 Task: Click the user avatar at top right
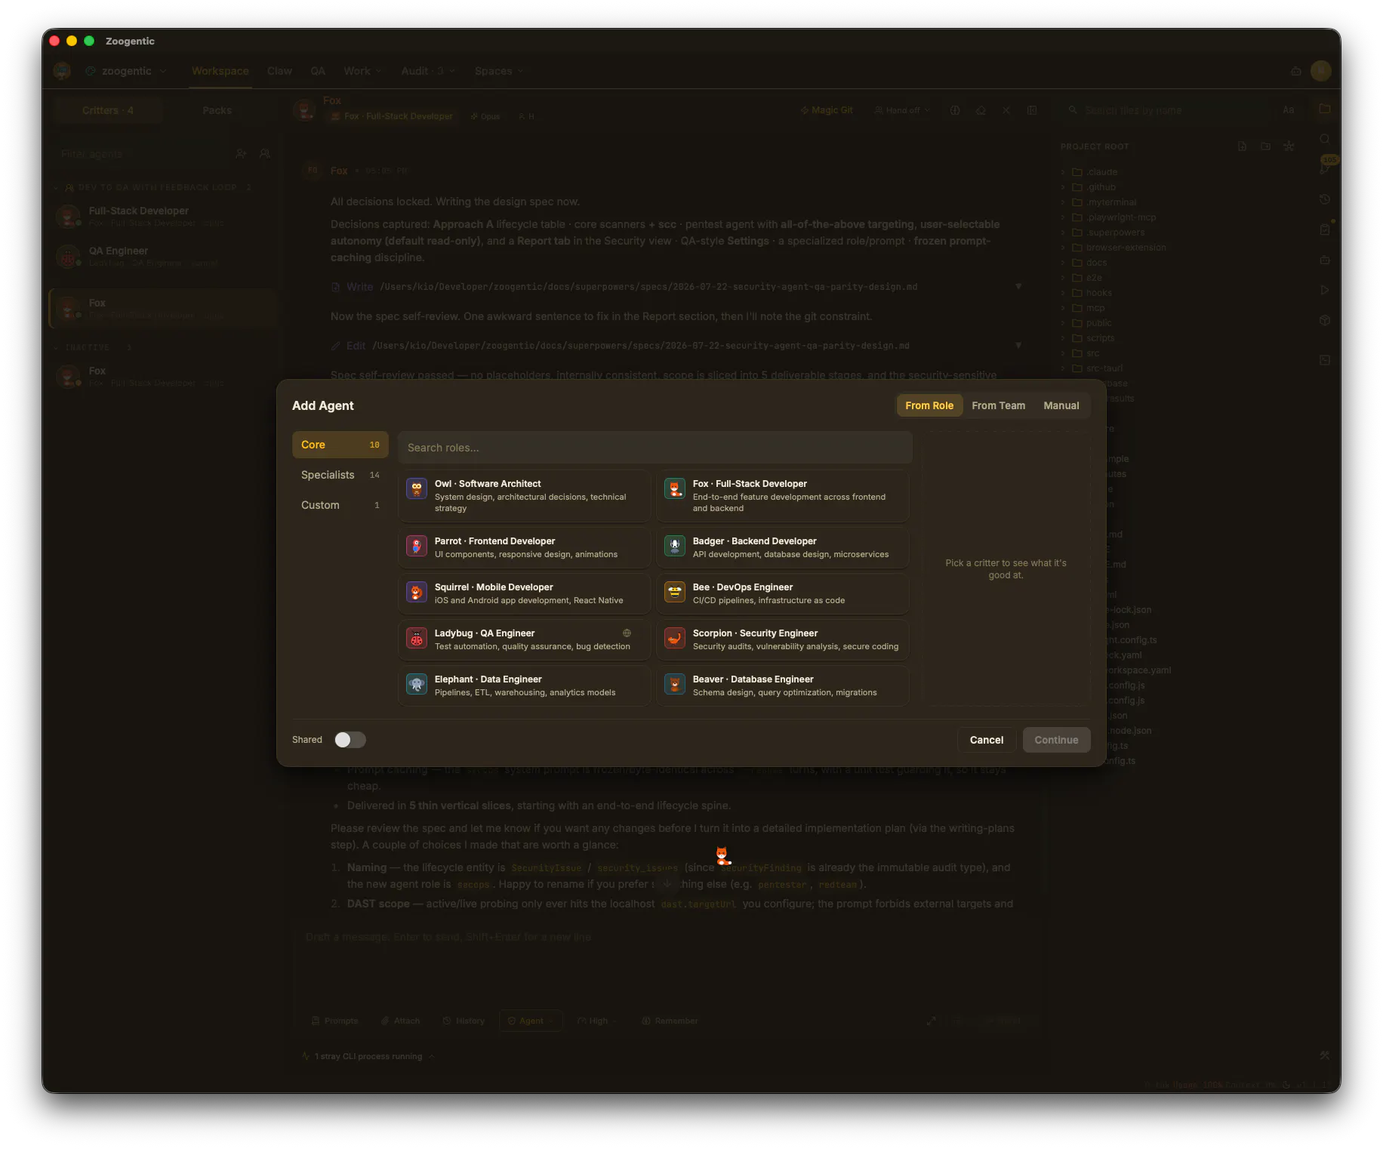click(x=1320, y=71)
